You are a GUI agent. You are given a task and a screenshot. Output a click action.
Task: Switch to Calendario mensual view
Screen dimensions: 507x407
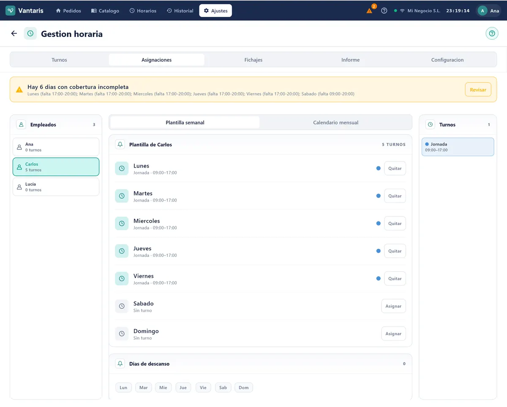[335, 122]
